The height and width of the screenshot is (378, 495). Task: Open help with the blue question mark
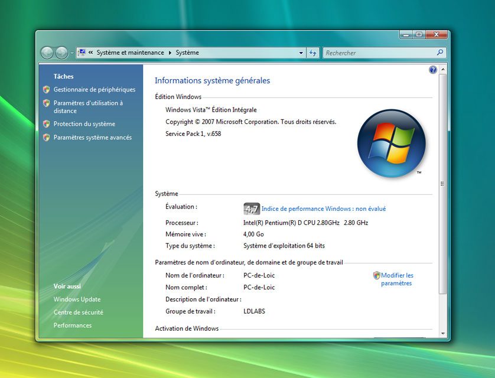click(x=433, y=70)
